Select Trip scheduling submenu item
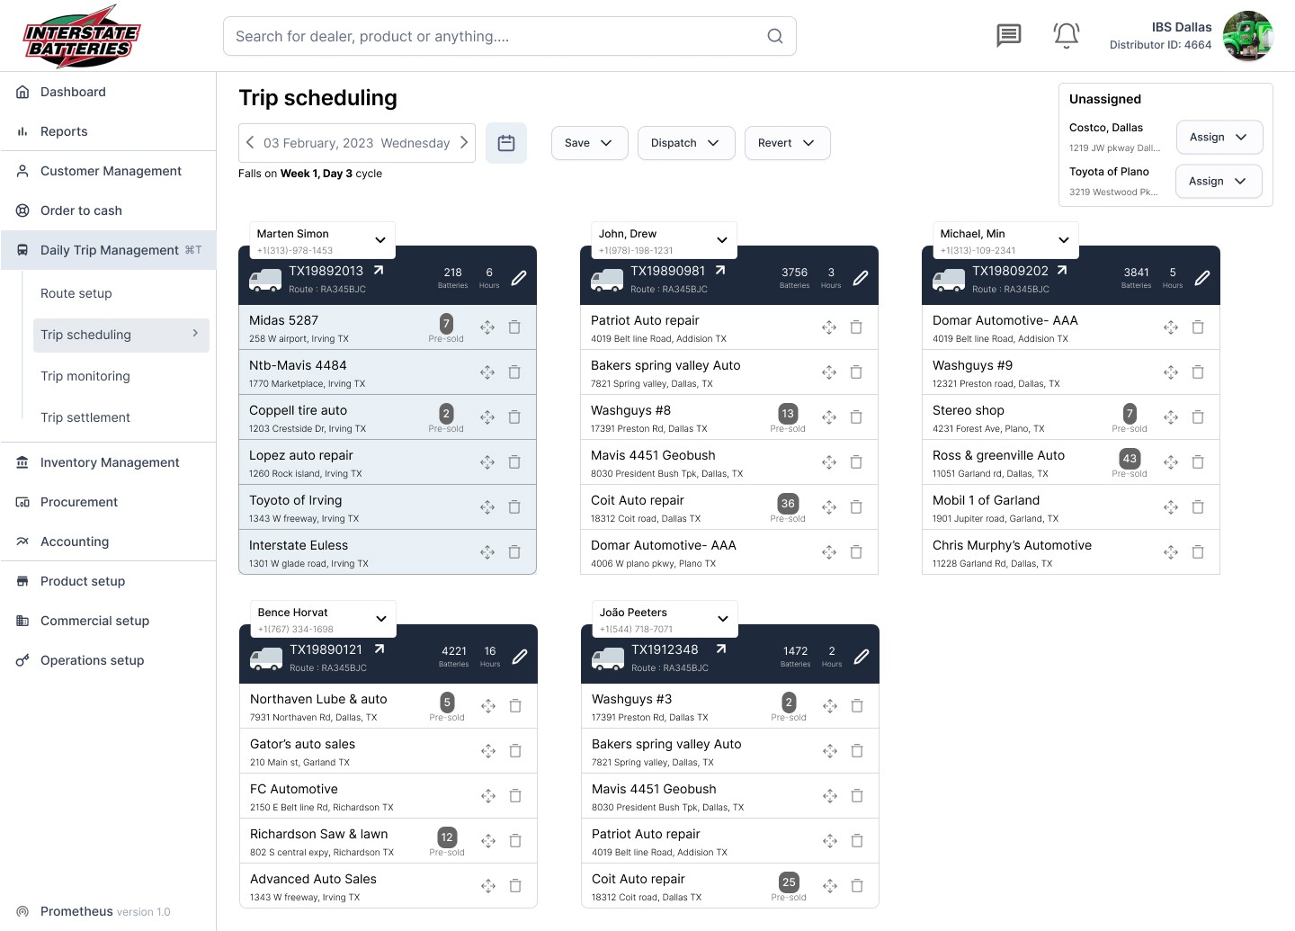This screenshot has height=931, width=1295. click(121, 335)
